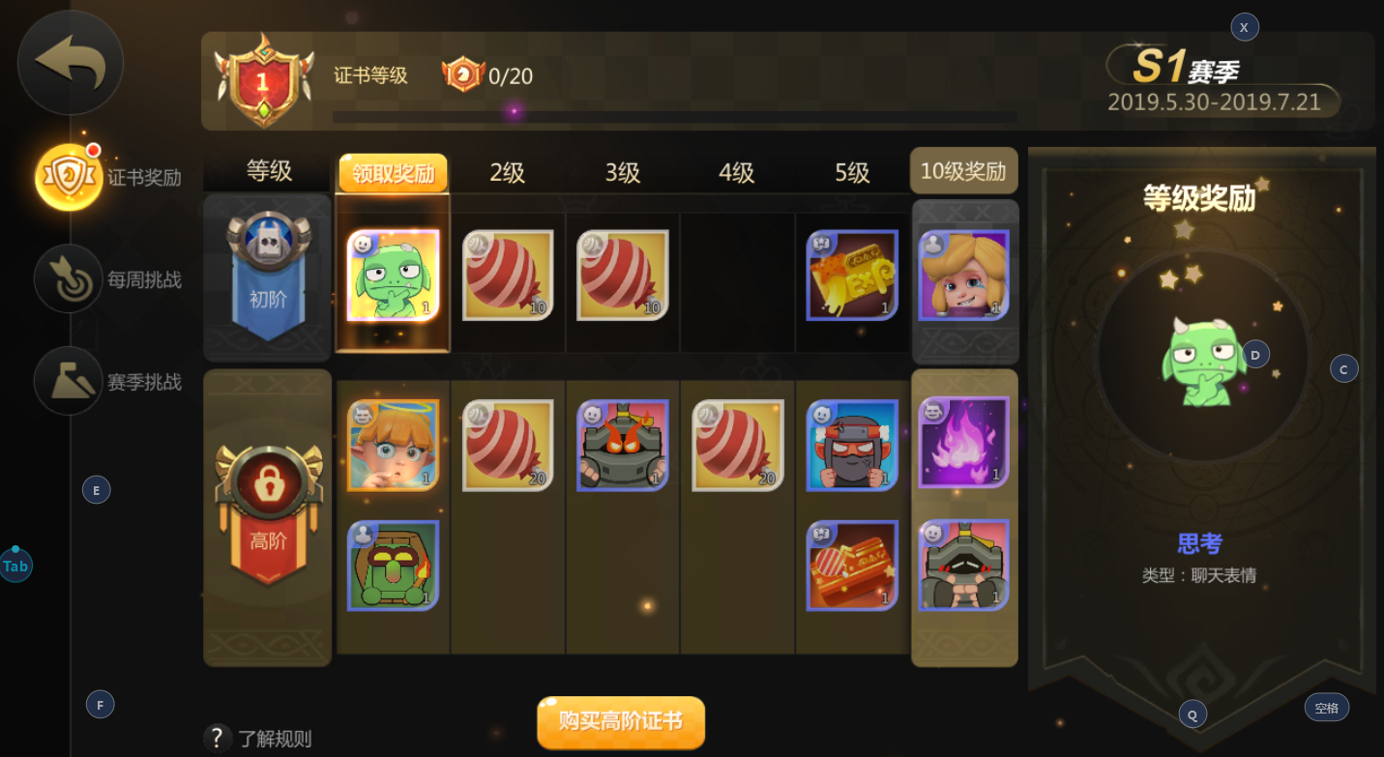Viewport: 1384px width, 757px height.
Task: Select the angel child with halo reward
Action: point(394,446)
